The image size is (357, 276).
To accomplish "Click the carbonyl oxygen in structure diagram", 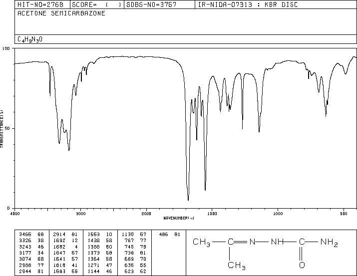I will coord(302,265).
